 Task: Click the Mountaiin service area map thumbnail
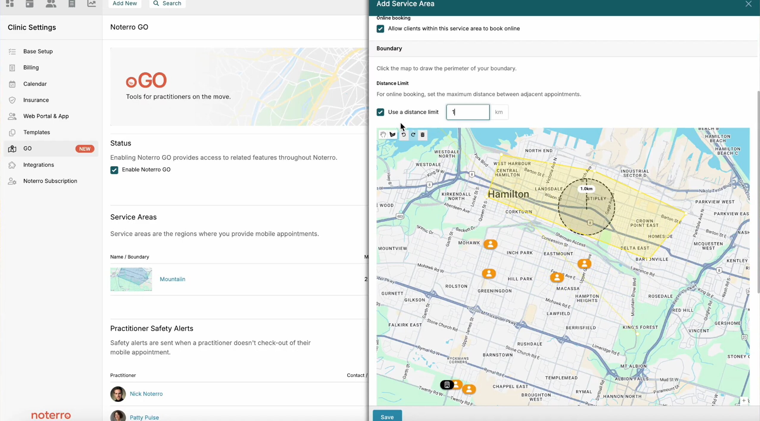(131, 279)
